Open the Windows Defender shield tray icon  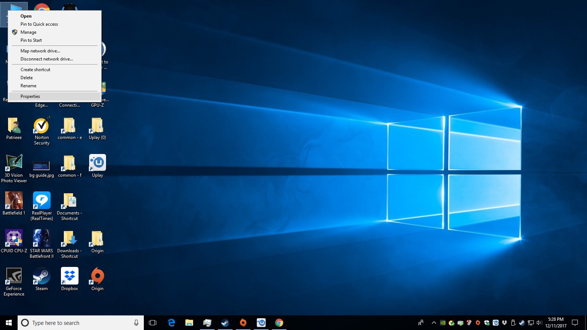point(487,323)
